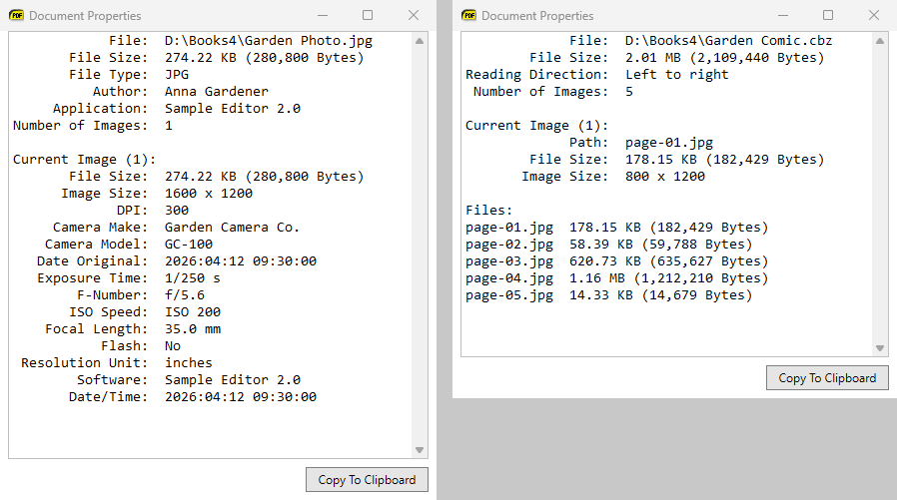Minimize the Garden Photo properties window
Image resolution: width=897 pixels, height=500 pixels.
pyautogui.click(x=323, y=15)
